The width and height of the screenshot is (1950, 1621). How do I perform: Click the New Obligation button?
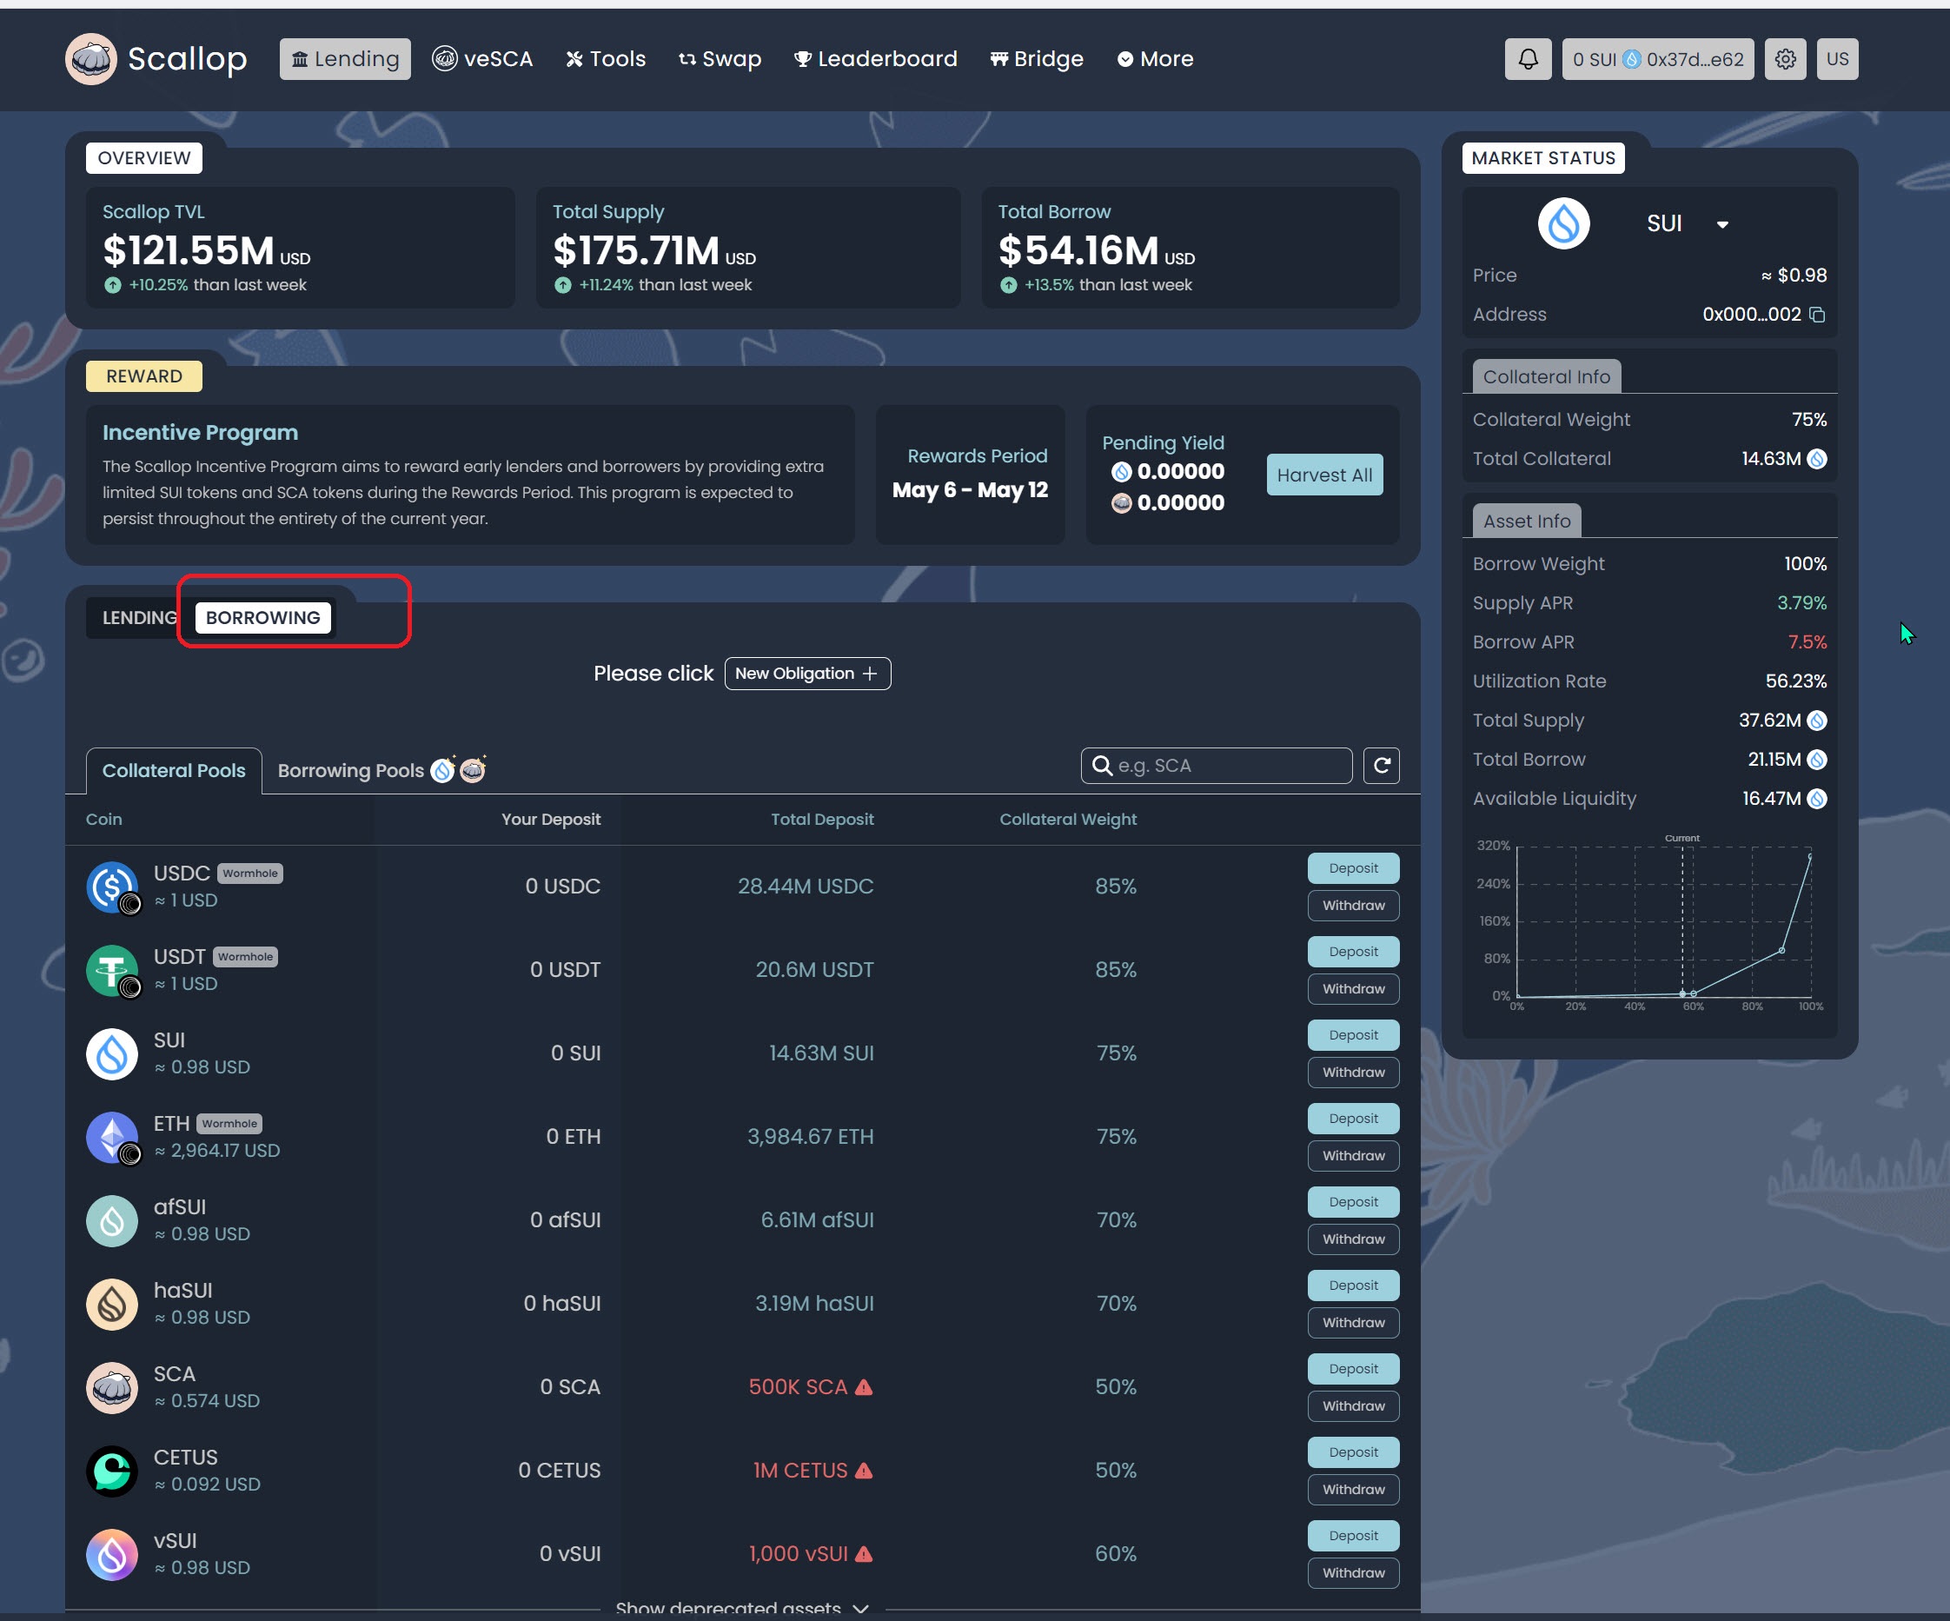806,674
